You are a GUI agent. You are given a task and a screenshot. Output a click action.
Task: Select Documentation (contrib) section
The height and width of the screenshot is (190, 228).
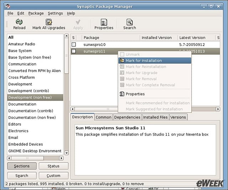point(35,111)
